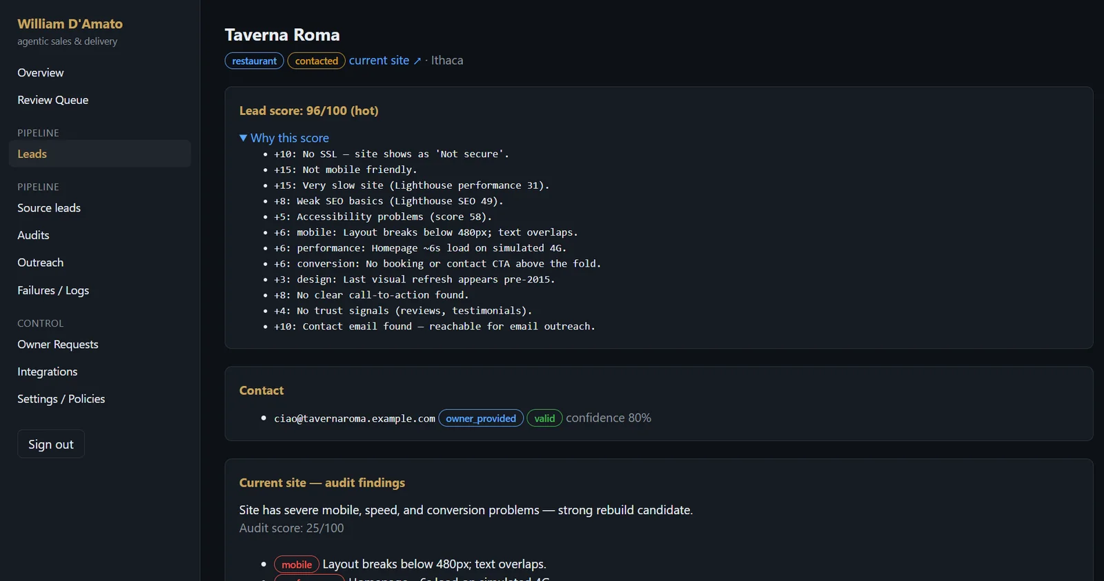The height and width of the screenshot is (581, 1104).
Task: Go to Integrations
Action: (48, 371)
